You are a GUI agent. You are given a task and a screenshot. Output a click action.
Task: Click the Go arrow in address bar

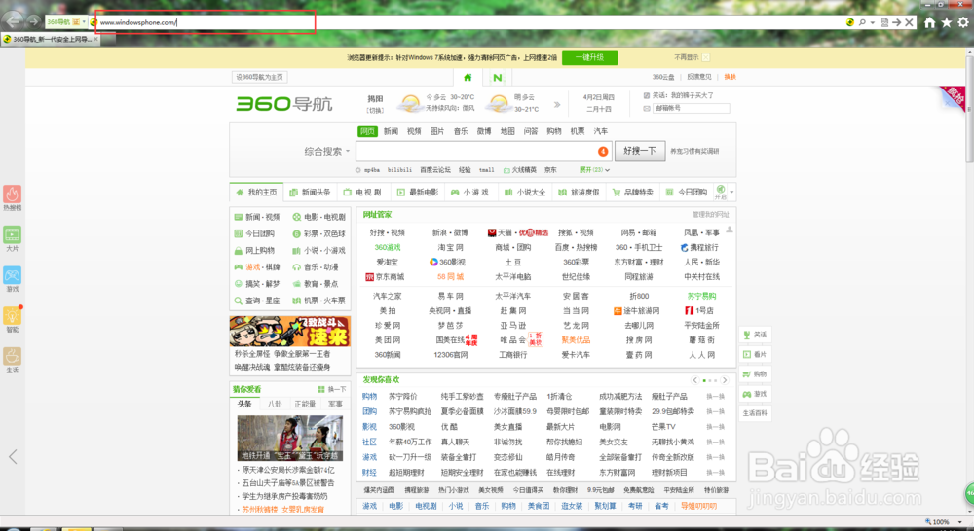point(896,22)
